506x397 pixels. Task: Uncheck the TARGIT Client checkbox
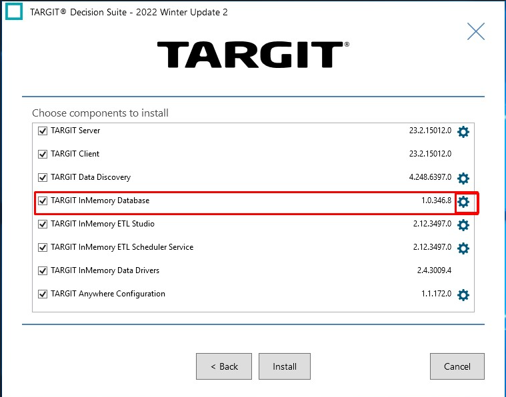tap(43, 154)
